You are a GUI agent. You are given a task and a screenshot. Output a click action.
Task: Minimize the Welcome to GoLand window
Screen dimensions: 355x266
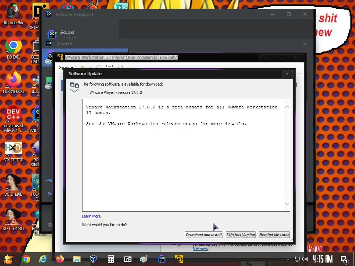(272, 14)
